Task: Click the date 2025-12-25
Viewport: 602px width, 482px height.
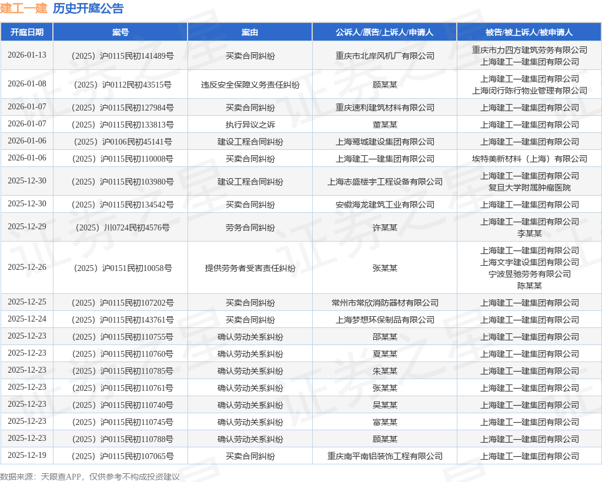Action: [27, 302]
